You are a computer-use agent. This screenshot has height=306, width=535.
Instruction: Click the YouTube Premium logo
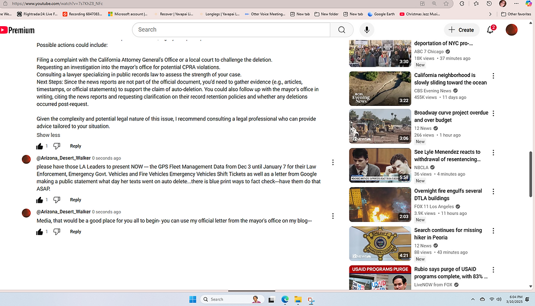[x=17, y=31]
